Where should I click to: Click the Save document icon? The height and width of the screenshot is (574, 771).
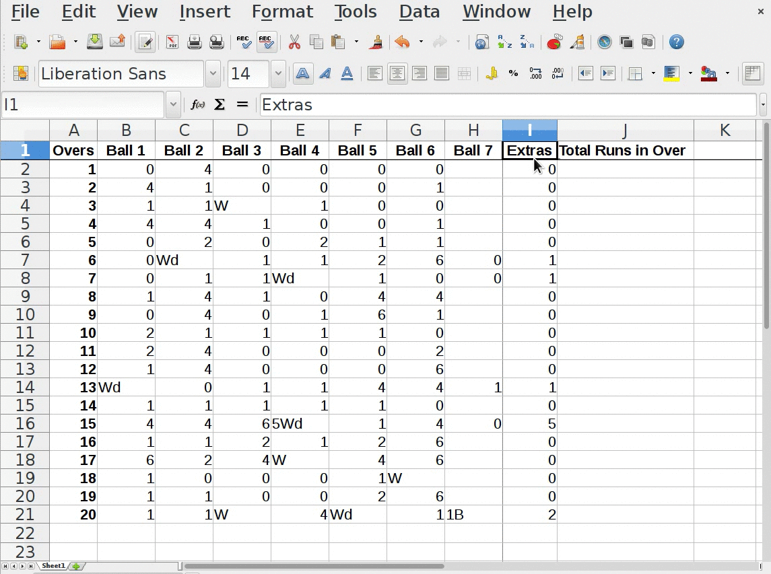95,42
